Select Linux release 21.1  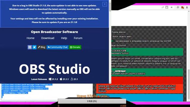74,79
